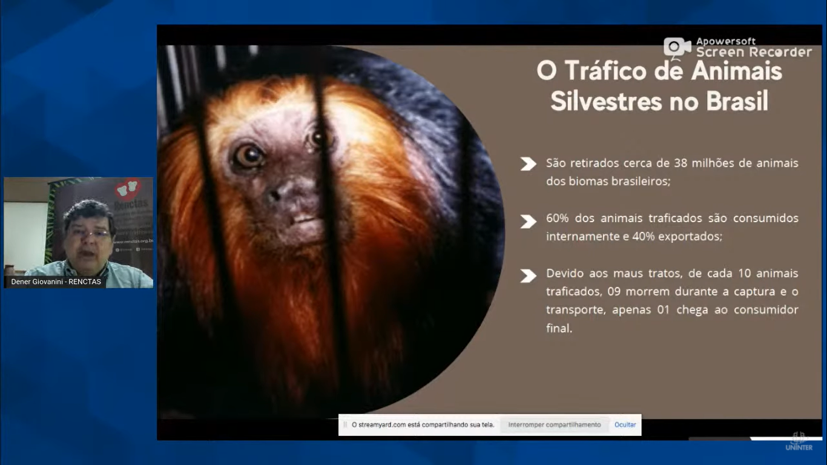Click the www.renctas.org.br address on banner
Screen dimensions: 827x465
[131, 241]
